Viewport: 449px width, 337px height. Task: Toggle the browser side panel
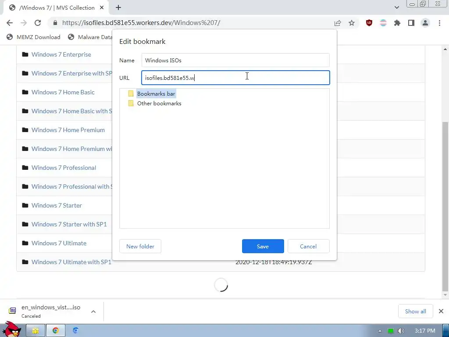(x=411, y=23)
